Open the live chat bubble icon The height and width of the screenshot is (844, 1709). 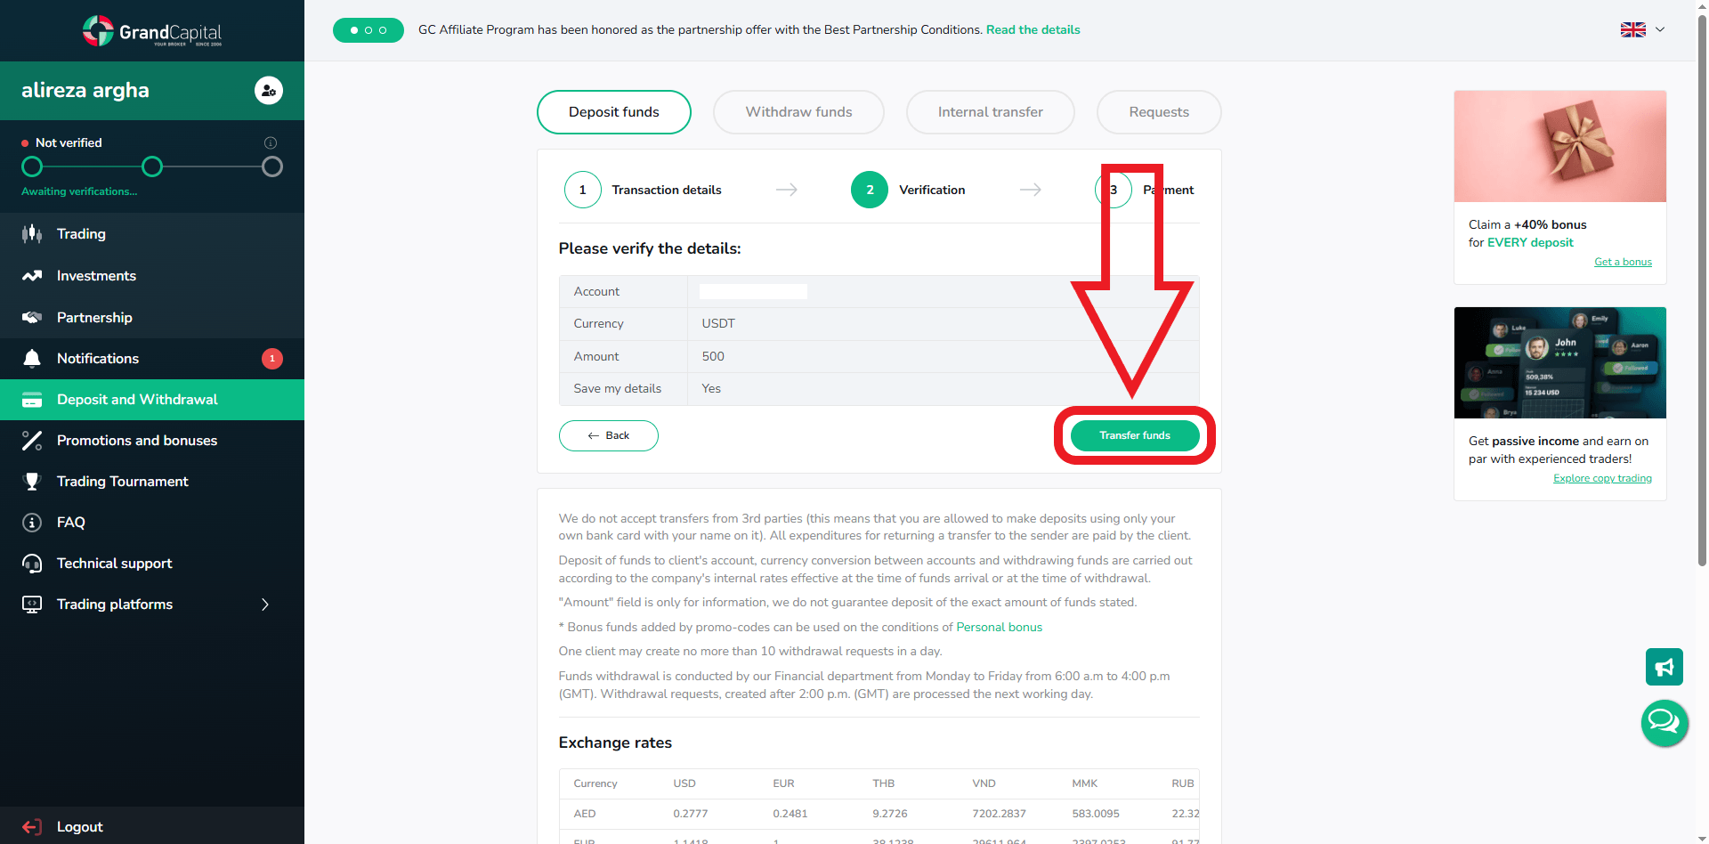click(x=1664, y=722)
